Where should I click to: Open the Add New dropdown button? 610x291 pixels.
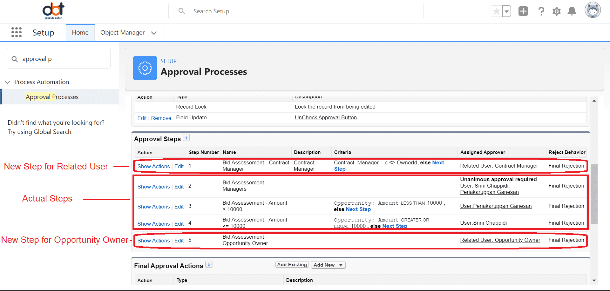point(328,265)
